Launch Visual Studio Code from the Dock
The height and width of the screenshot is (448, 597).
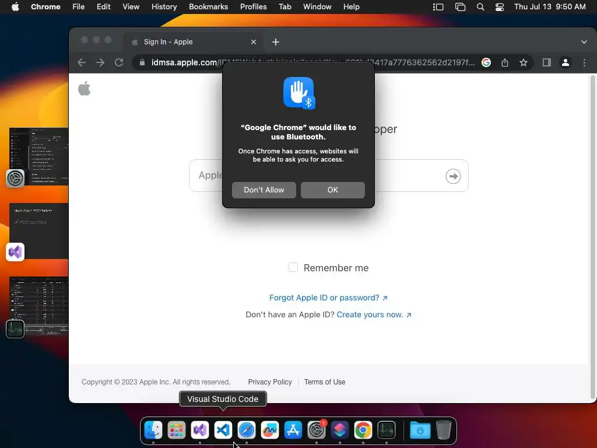pyautogui.click(x=223, y=430)
